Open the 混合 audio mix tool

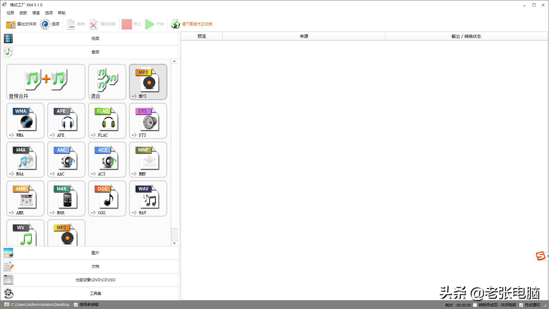point(107,82)
